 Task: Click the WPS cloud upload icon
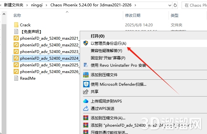pos(86,101)
